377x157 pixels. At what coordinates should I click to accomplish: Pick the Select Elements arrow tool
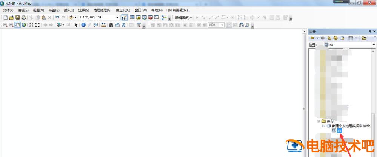(76, 25)
